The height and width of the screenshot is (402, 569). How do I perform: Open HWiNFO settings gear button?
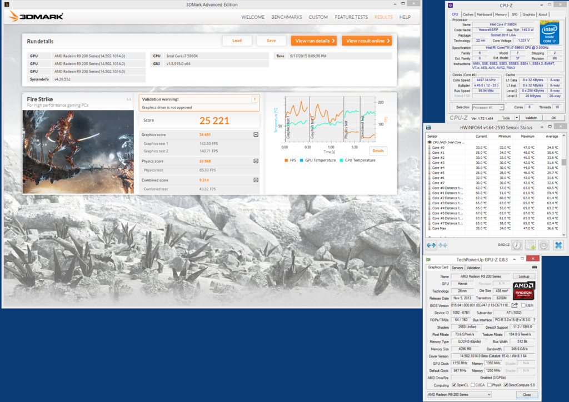(x=543, y=245)
